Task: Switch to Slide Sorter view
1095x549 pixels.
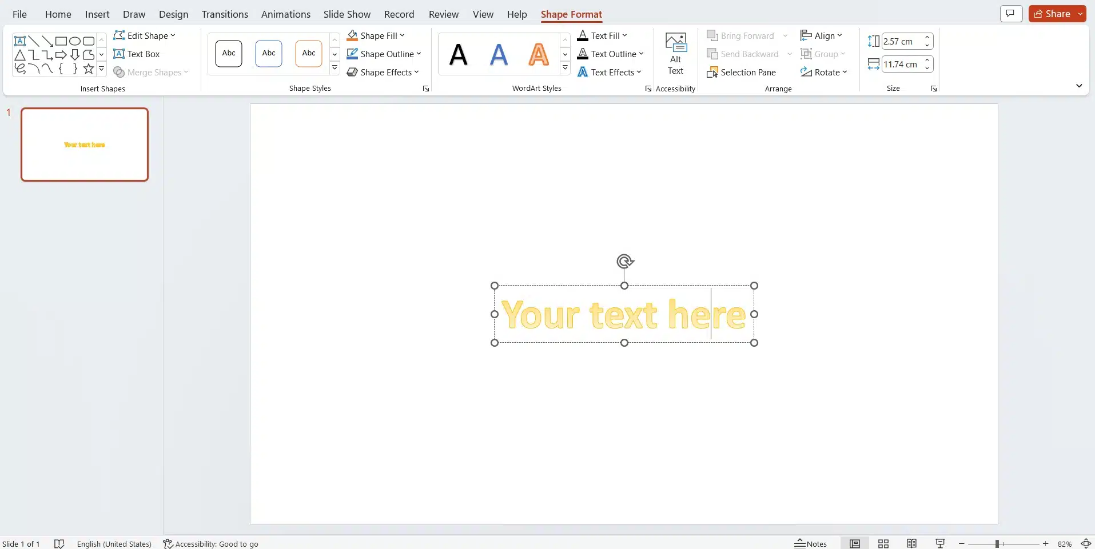Action: click(x=883, y=544)
